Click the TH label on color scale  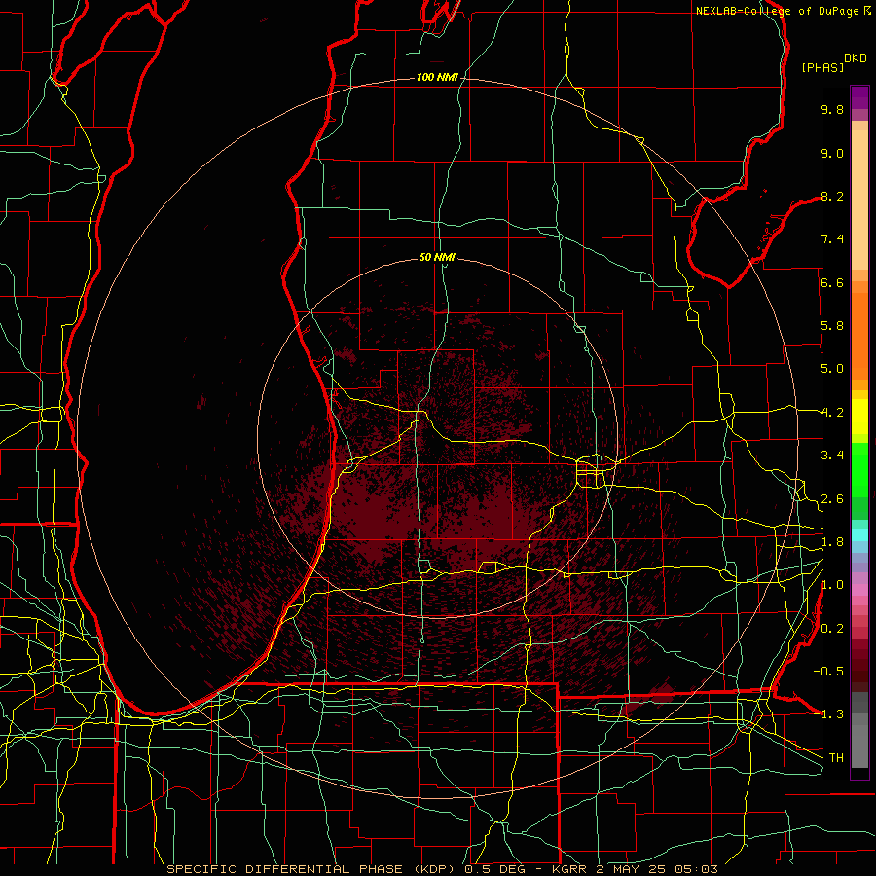click(x=836, y=758)
